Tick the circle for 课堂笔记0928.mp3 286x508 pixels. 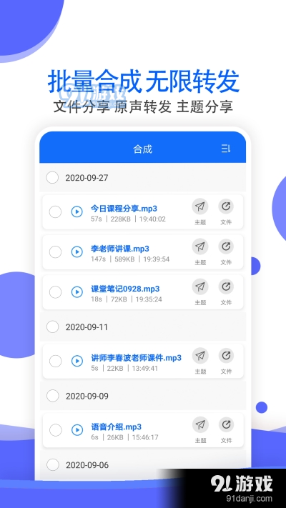pos(55,292)
